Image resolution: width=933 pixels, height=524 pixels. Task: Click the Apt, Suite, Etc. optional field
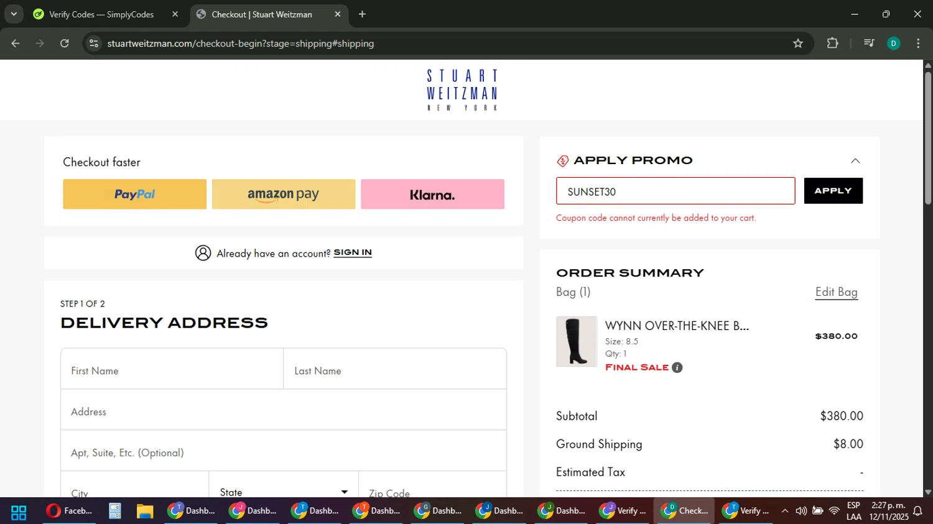coord(284,451)
